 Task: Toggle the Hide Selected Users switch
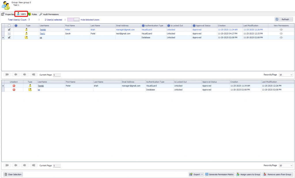(x=73, y=20)
